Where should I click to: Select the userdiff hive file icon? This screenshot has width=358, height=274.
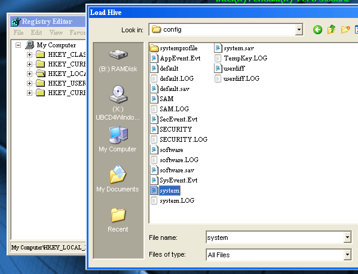[218, 68]
